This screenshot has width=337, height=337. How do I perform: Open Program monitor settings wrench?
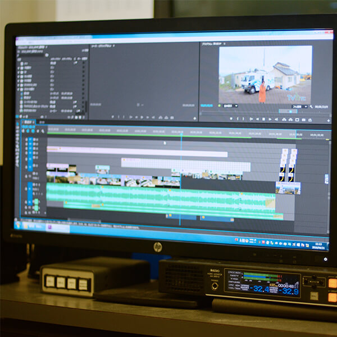(x=311, y=107)
